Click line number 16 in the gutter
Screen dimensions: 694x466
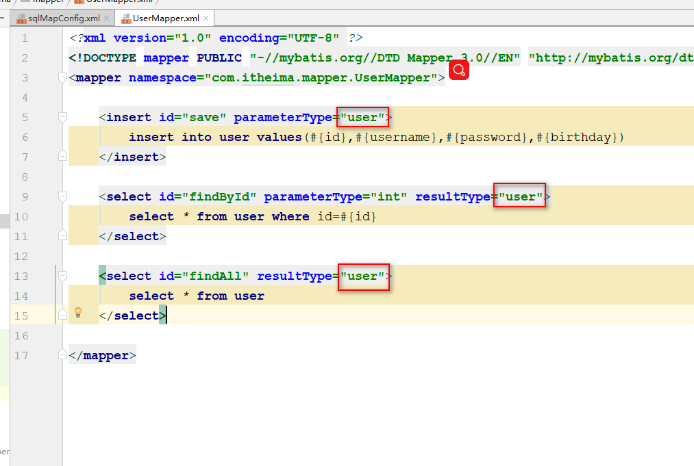click(21, 336)
